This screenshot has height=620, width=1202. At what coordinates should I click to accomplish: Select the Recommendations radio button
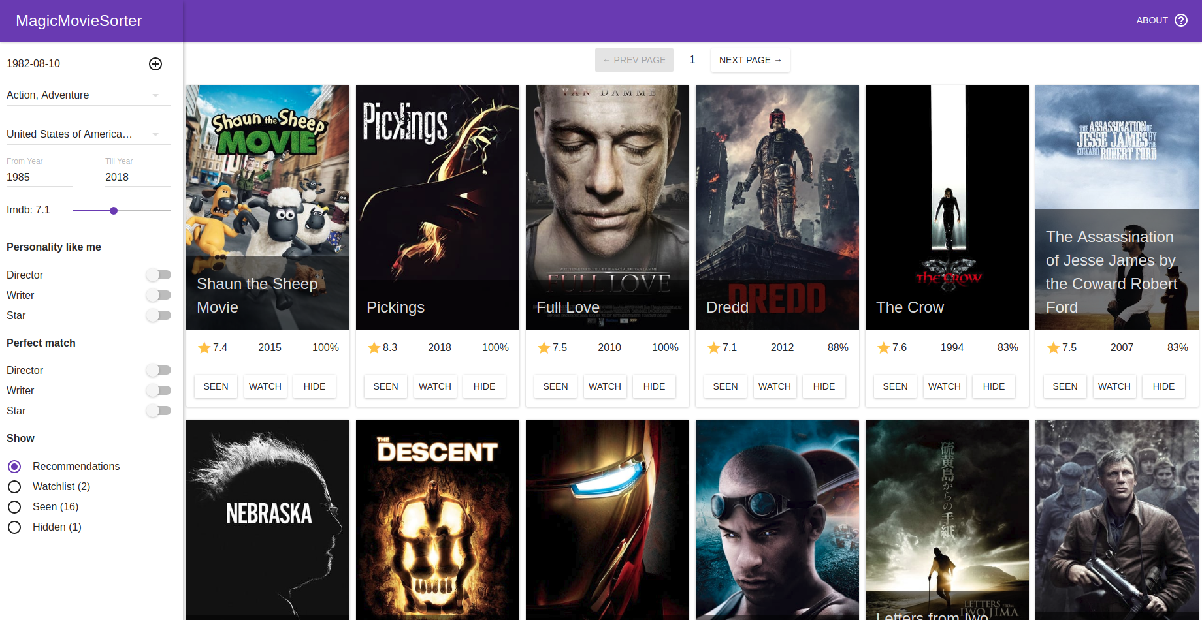click(x=14, y=467)
